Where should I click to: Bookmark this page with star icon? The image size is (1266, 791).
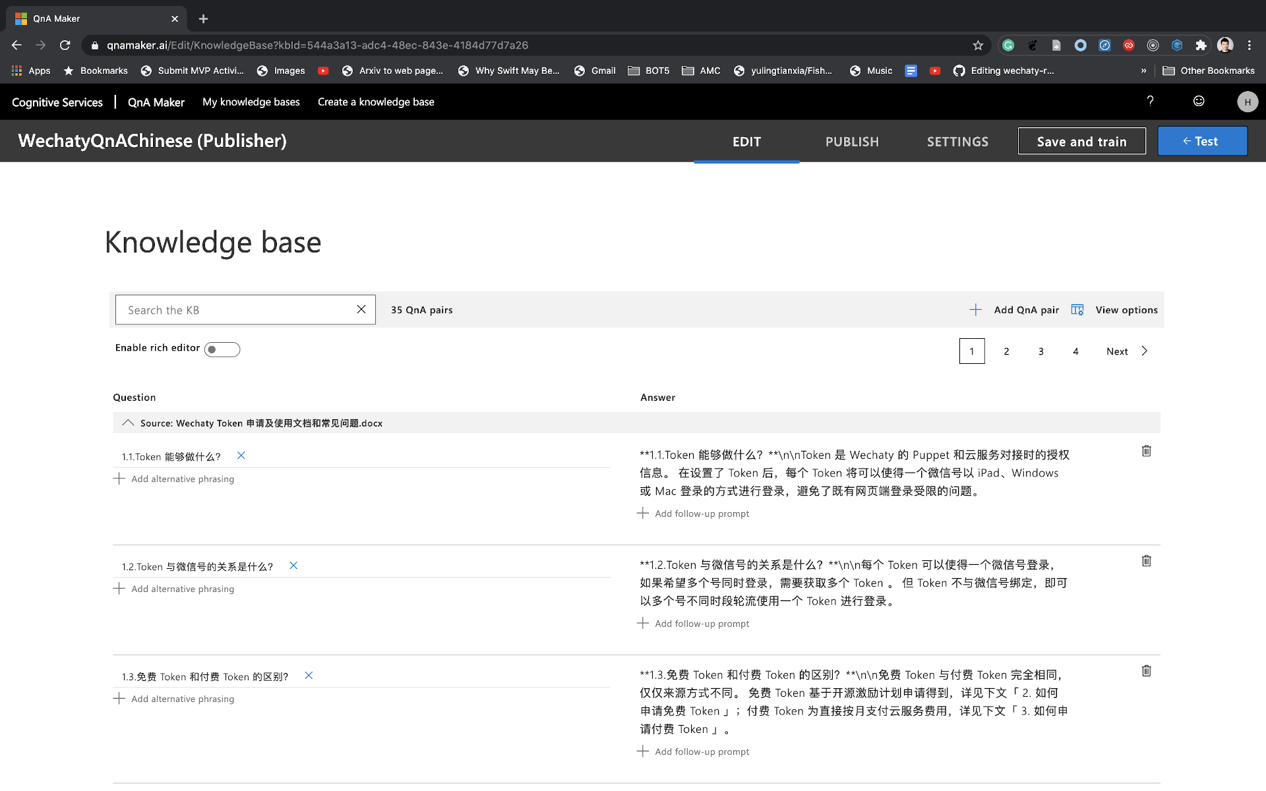978,45
